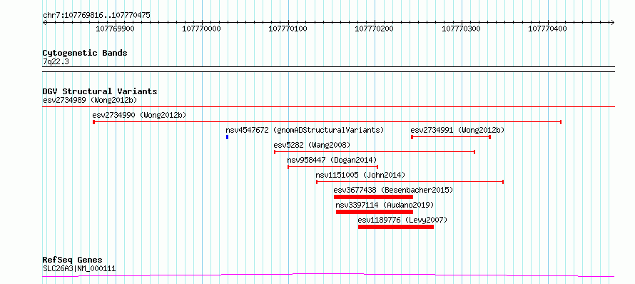Click ruler position 107770100
Image resolution: width=635 pixels, height=284 pixels.
288,29
